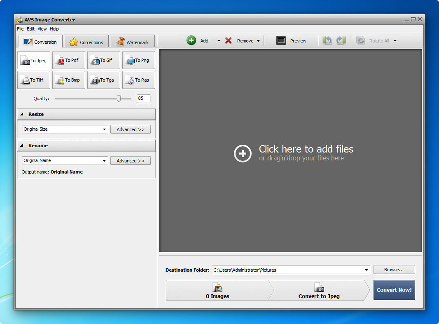The height and width of the screenshot is (324, 439).
Task: Select the Conversion tab
Action: pyautogui.click(x=40, y=42)
